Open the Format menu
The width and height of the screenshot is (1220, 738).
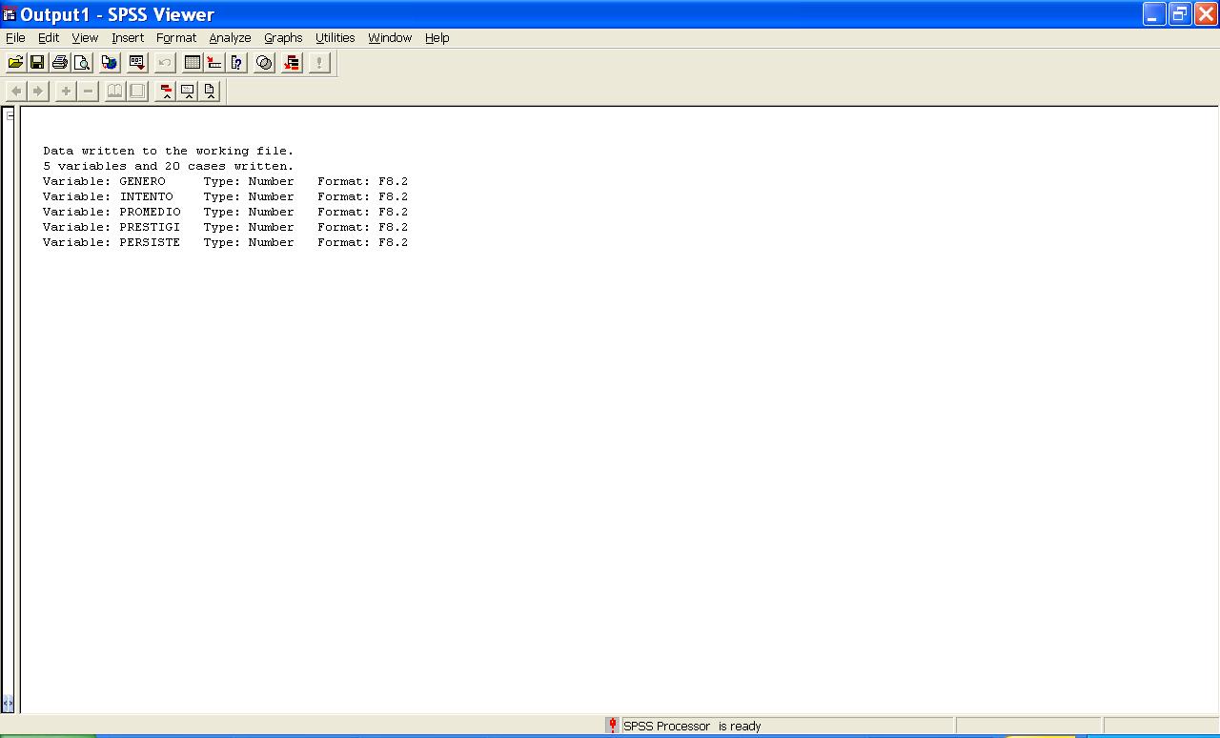176,38
